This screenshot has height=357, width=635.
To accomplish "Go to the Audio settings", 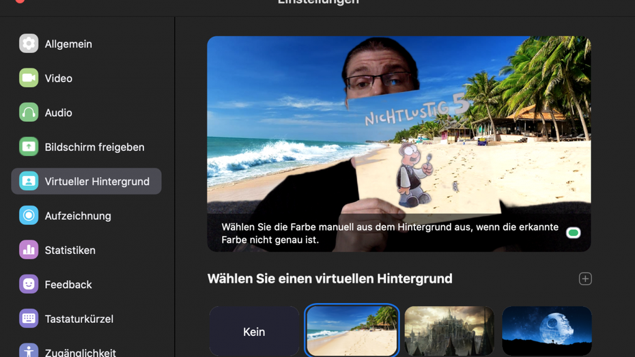I will point(86,113).
